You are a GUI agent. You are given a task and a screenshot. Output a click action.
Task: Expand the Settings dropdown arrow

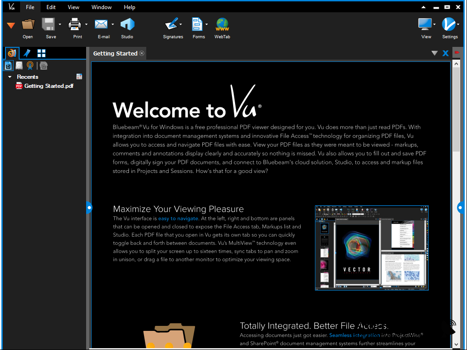458,25
